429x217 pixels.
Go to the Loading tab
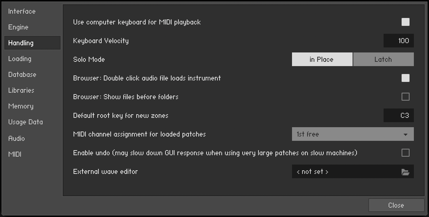(x=20, y=59)
